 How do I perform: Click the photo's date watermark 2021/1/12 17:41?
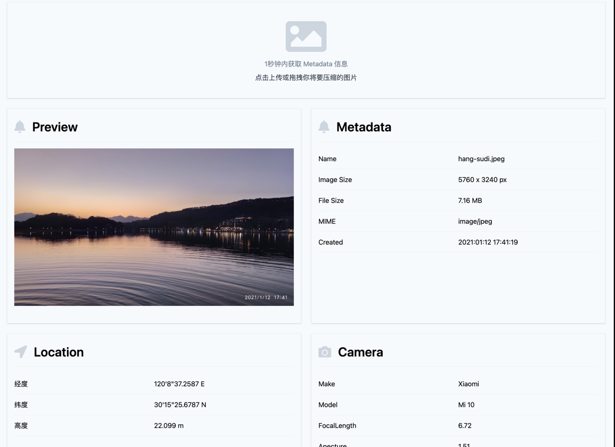(266, 297)
